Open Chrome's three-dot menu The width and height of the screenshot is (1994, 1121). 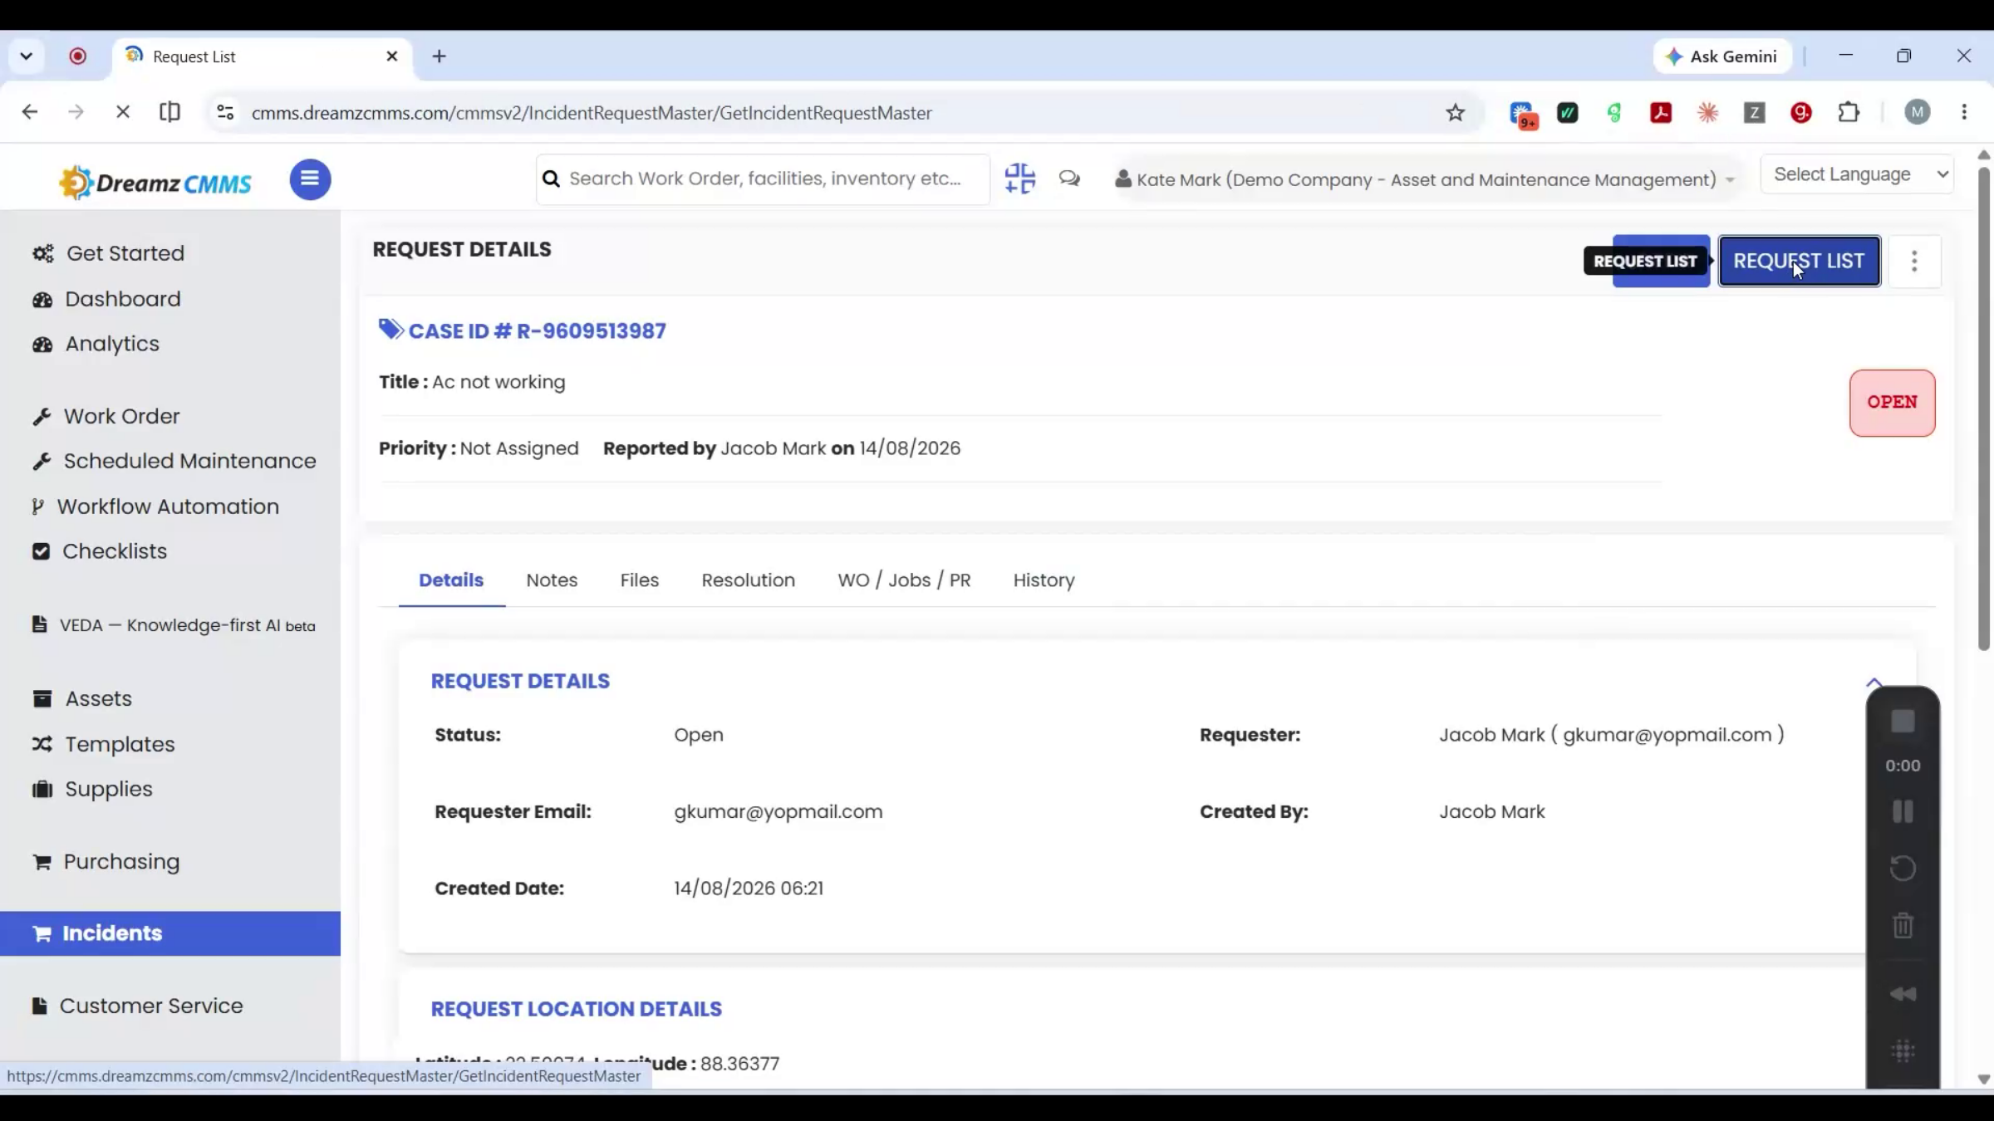tap(1964, 113)
